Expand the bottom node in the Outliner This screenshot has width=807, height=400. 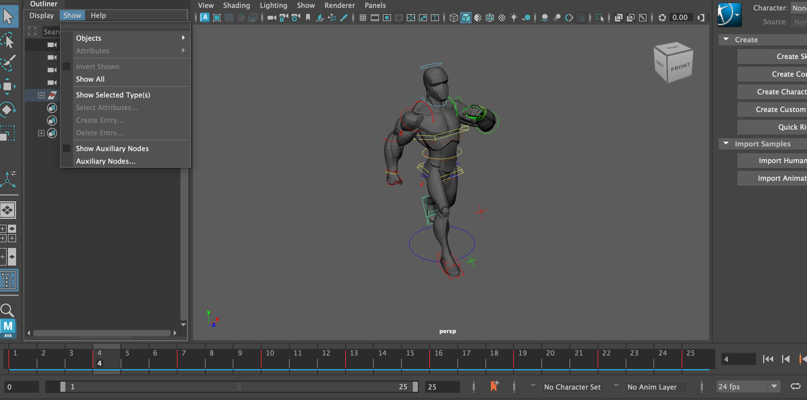pyautogui.click(x=41, y=133)
